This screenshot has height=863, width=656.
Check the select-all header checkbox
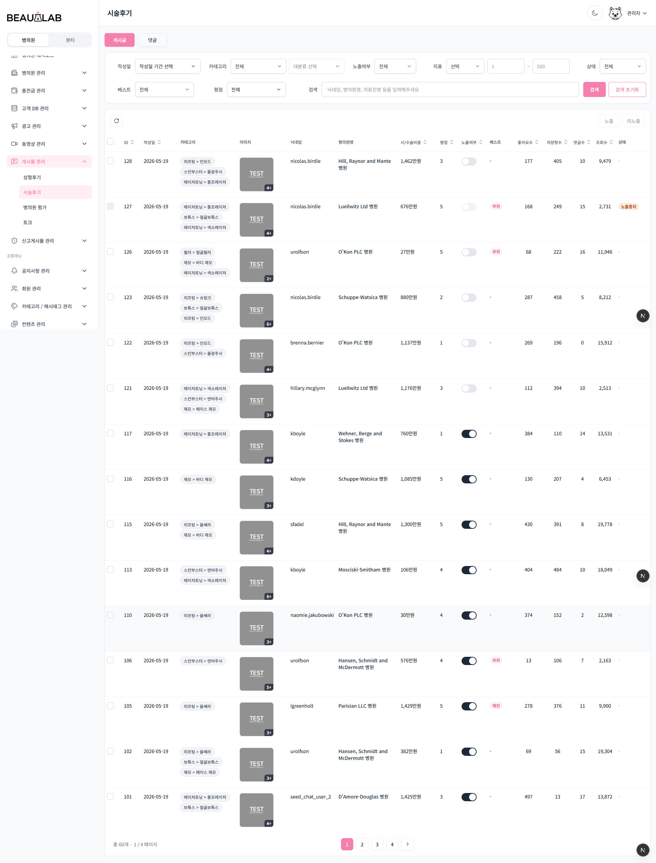pos(110,142)
